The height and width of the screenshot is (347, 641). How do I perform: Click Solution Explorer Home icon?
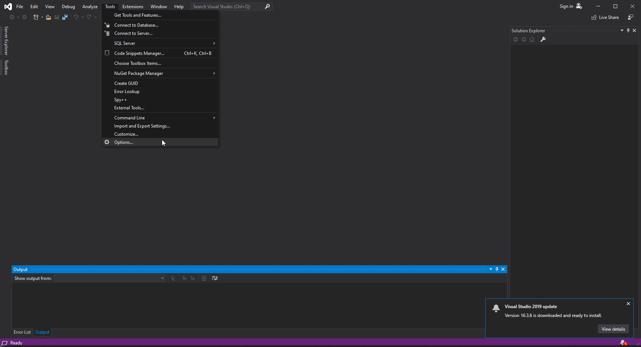click(532, 39)
